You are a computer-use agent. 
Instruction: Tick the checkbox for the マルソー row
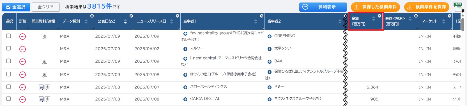9,48
